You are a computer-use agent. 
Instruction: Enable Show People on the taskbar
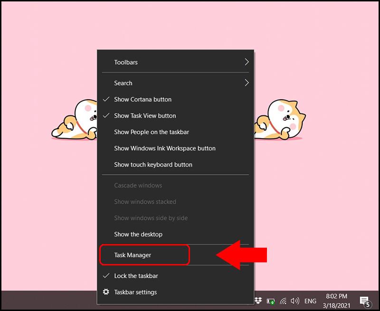(x=151, y=132)
